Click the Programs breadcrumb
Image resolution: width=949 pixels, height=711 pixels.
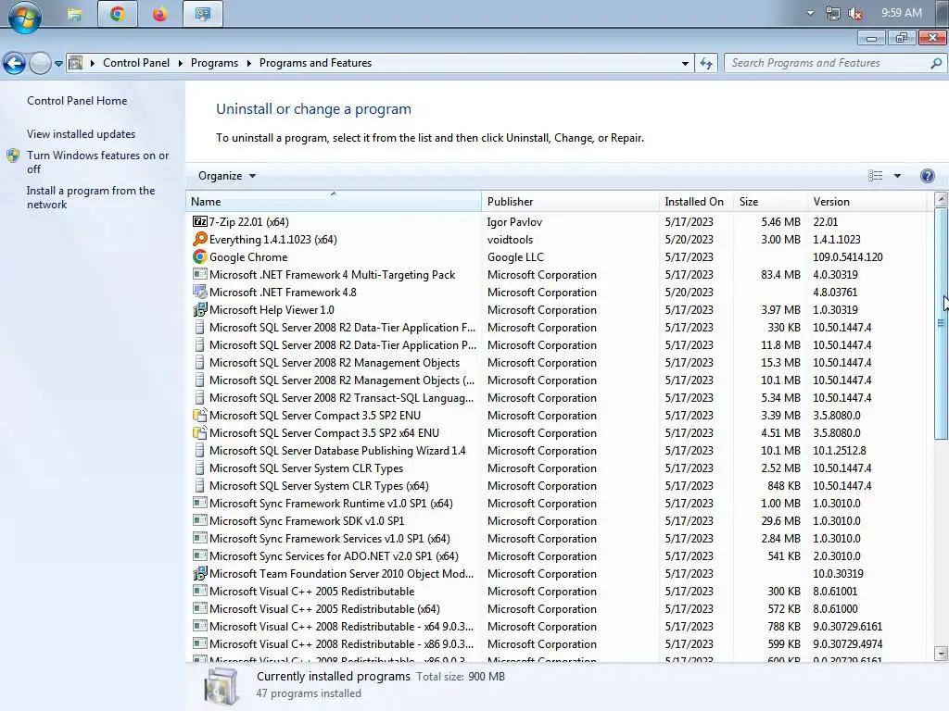coord(214,63)
